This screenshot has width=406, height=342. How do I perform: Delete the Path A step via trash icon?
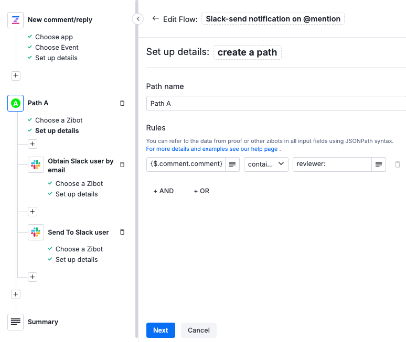coord(122,103)
